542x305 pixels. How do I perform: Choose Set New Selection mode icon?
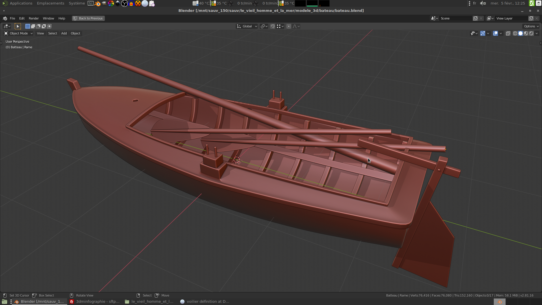pyautogui.click(x=28, y=26)
